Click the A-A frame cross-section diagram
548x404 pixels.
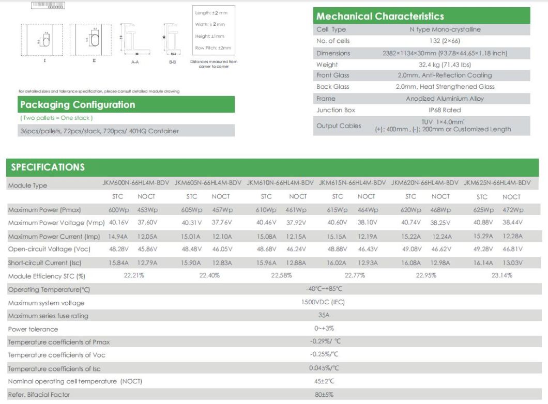click(x=134, y=40)
